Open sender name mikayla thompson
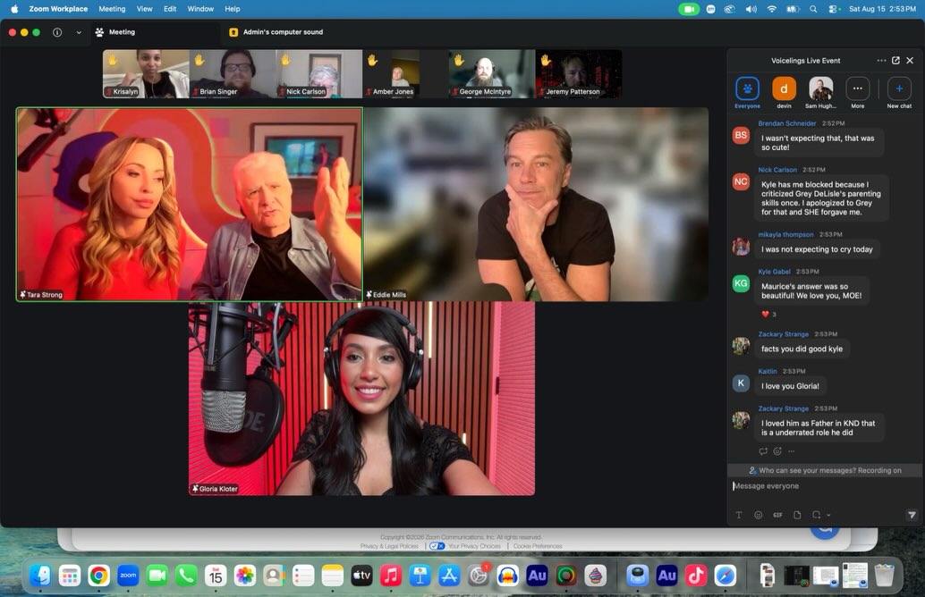 tap(785, 234)
